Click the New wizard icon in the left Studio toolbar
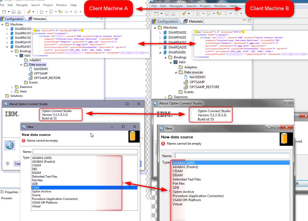 click(x=4, y=12)
